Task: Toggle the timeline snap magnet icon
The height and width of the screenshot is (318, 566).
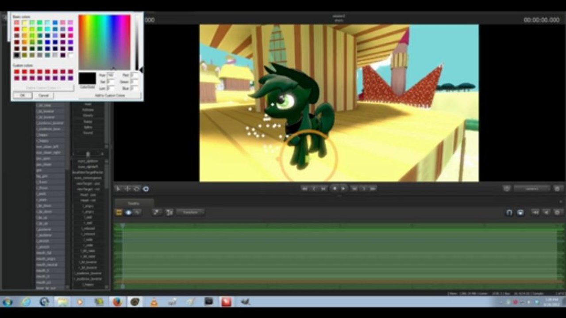Action: pos(509,212)
